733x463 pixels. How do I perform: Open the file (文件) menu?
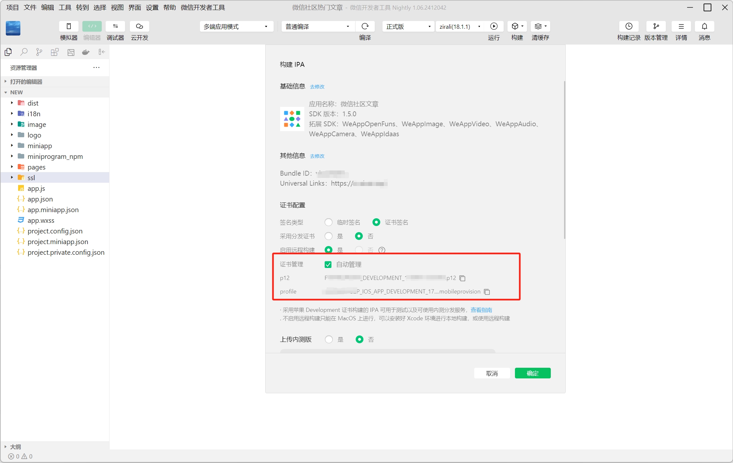30,7
